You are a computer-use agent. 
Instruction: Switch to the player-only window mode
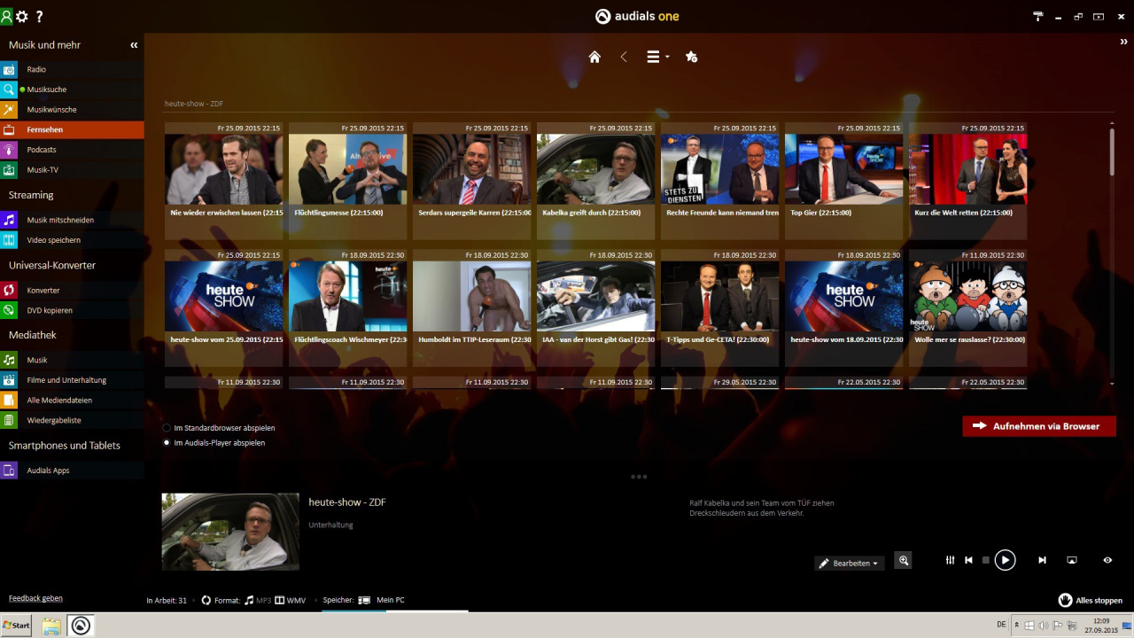[x=1099, y=16]
